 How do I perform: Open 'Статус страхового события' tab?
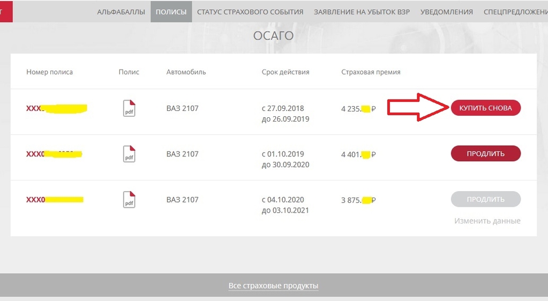click(x=250, y=12)
